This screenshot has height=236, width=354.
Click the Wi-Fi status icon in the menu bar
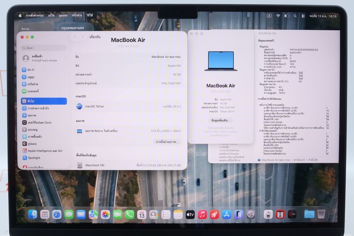(278, 16)
